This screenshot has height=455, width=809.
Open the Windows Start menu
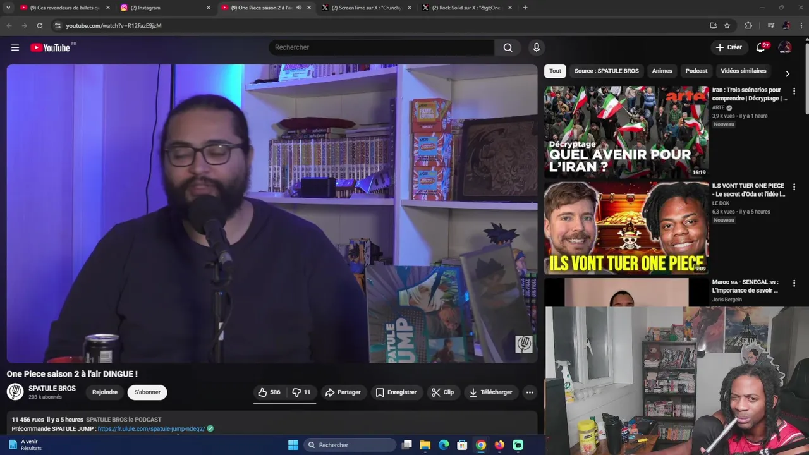click(x=293, y=445)
